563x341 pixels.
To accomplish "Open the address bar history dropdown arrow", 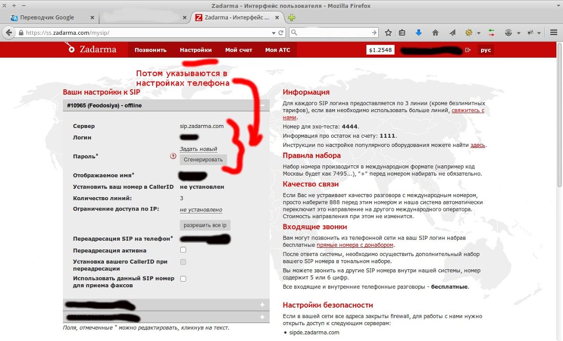I will (x=274, y=33).
